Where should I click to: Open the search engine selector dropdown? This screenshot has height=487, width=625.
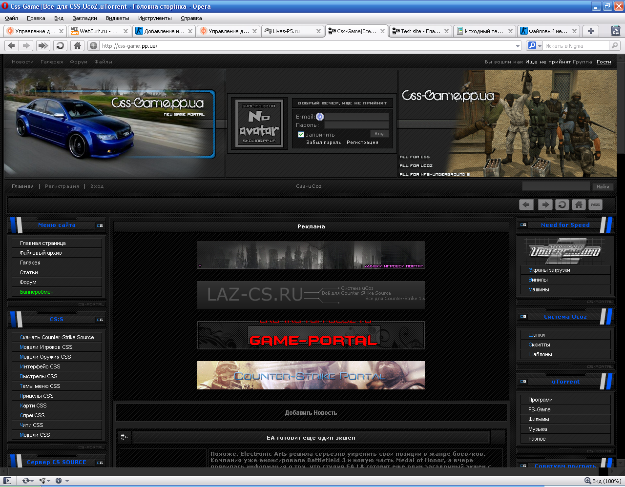coord(540,46)
